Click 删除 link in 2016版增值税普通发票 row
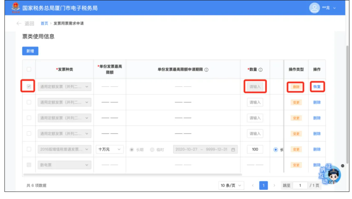Screen dimensions: 352x199 tap(317, 149)
